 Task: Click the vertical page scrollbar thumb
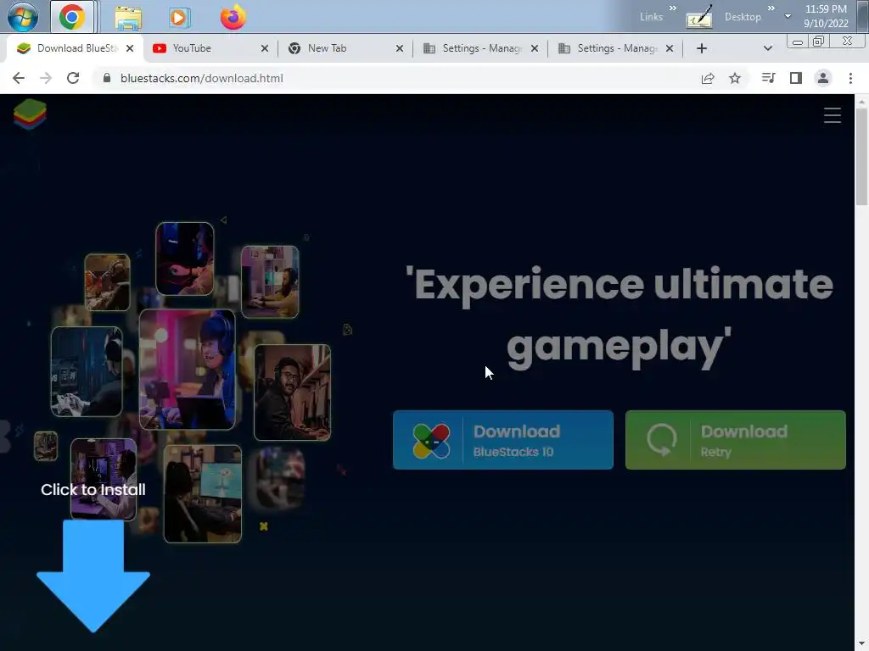pos(861,157)
